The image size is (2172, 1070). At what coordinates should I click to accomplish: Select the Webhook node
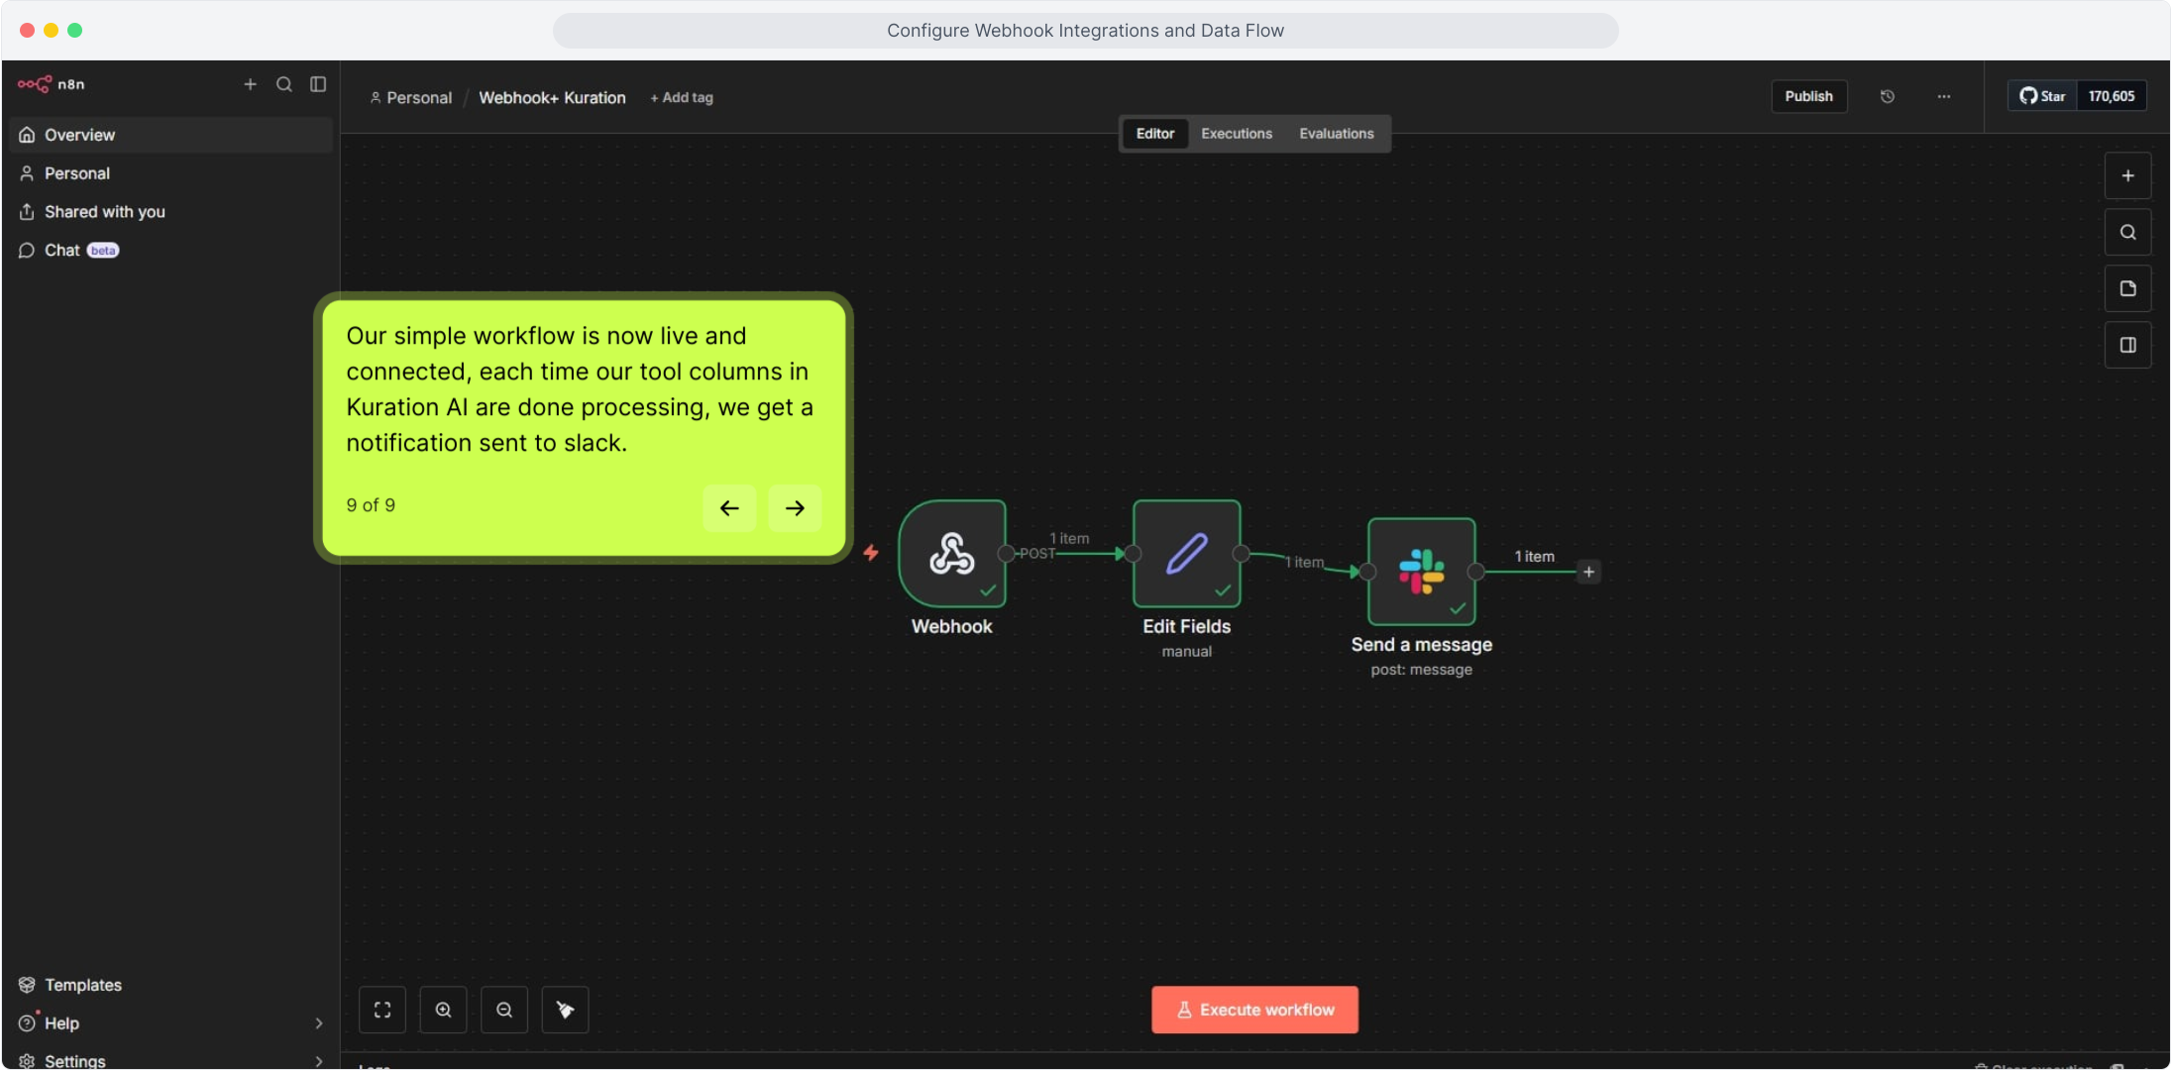click(952, 554)
